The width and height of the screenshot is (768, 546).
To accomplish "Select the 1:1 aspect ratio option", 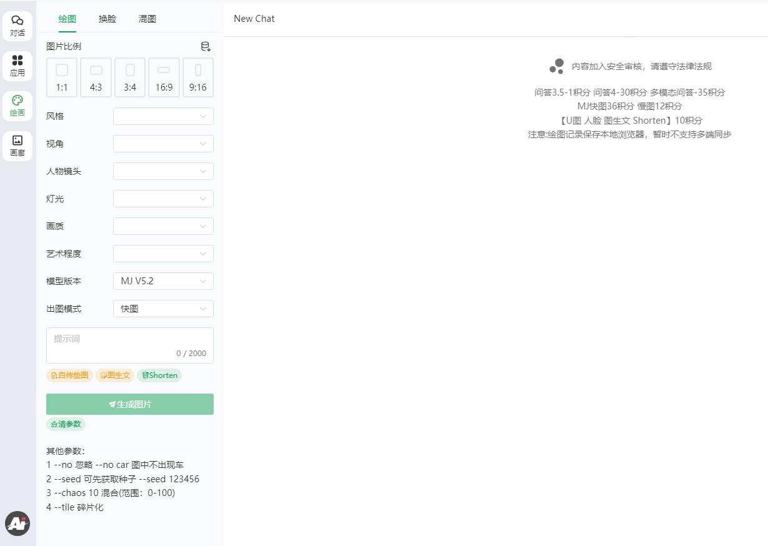I will (62, 77).
